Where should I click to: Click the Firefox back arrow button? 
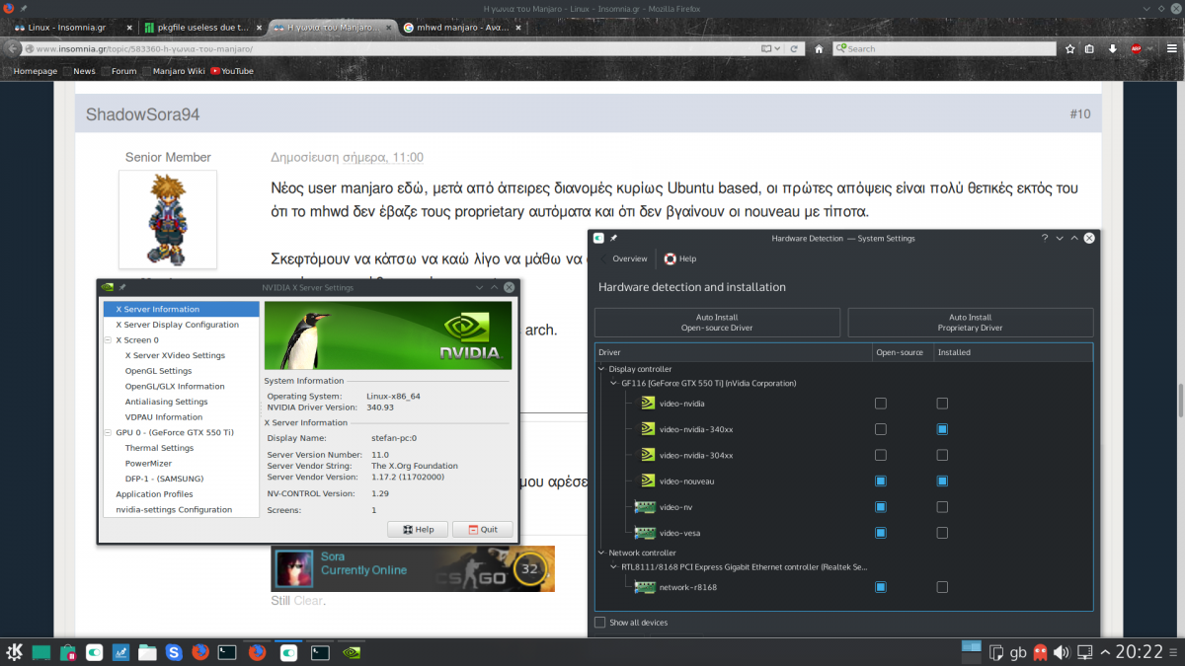pos(13,48)
